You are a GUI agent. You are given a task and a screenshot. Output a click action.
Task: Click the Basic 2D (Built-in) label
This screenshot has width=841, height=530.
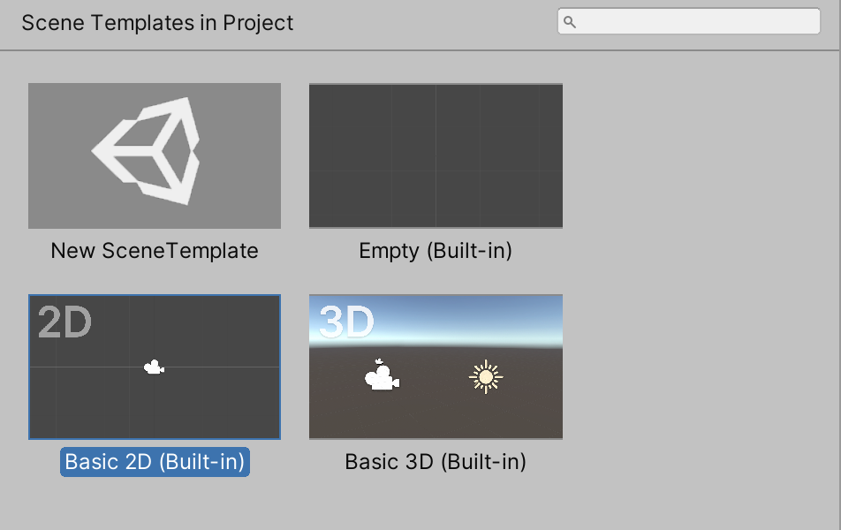click(x=155, y=461)
